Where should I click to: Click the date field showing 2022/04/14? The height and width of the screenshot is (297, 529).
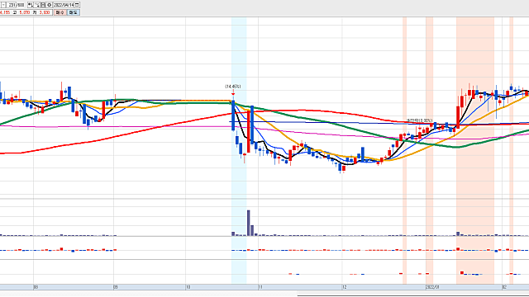click(64, 5)
